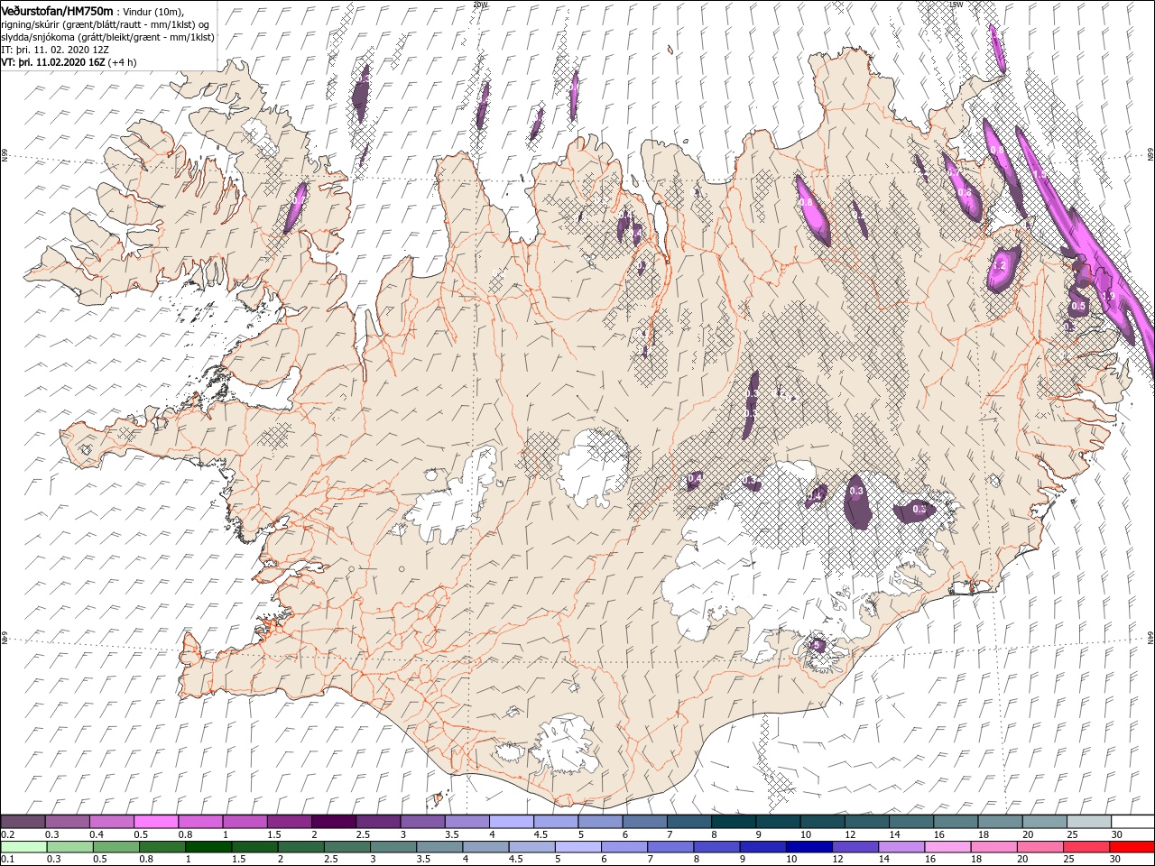Pick the deep blue swatch labeled 10 on lower scale

pos(808,847)
